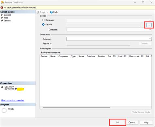Viewport: 155px width, 127px height.
Task: Click the progress spinner icon
Action: pos(4,110)
